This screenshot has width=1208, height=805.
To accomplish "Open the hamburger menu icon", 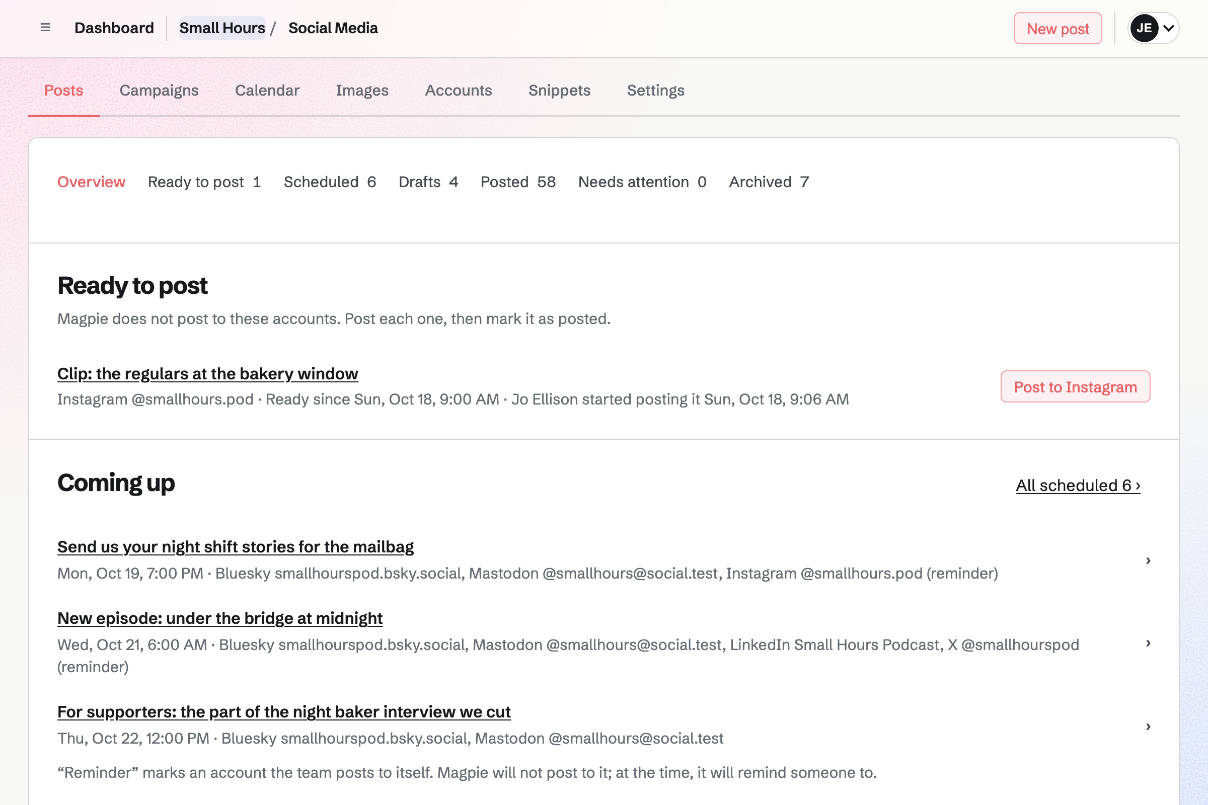I will [x=45, y=28].
